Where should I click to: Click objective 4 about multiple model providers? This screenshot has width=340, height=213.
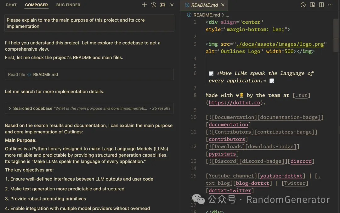[77, 208]
